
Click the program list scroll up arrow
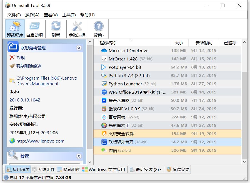pyautogui.click(x=244, y=42)
